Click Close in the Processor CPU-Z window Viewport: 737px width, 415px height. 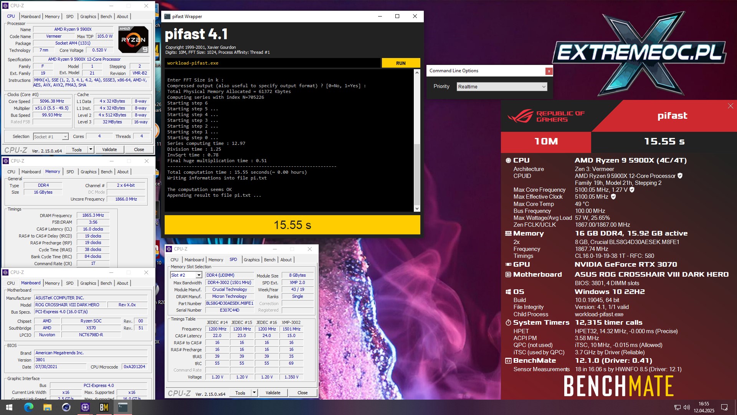click(139, 149)
